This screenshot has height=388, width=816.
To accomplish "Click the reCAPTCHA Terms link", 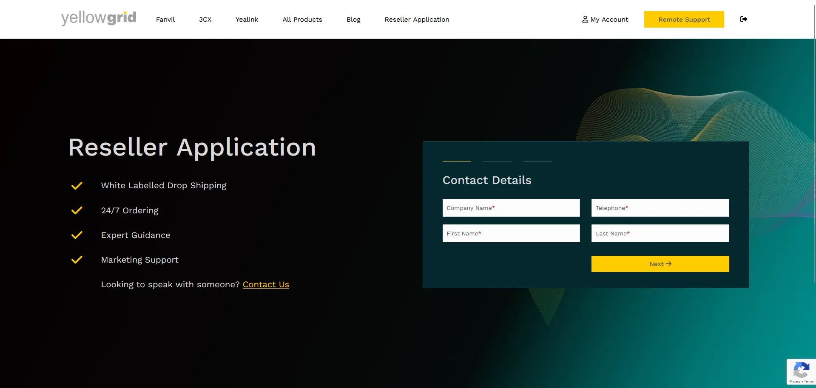I will (808, 381).
